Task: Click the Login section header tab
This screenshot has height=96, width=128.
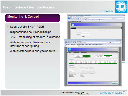Action: pyautogui.click(x=73, y=28)
